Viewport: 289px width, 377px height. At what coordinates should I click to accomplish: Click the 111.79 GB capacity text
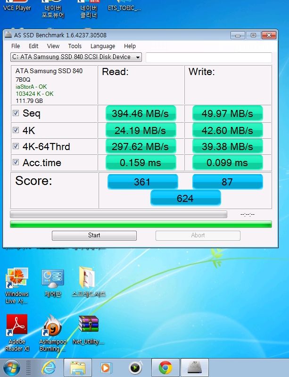pyautogui.click(x=29, y=101)
